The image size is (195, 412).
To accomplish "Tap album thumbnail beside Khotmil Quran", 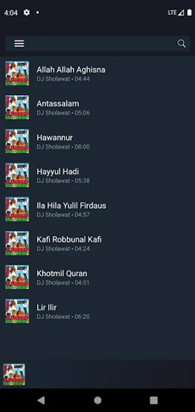I will [17, 277].
